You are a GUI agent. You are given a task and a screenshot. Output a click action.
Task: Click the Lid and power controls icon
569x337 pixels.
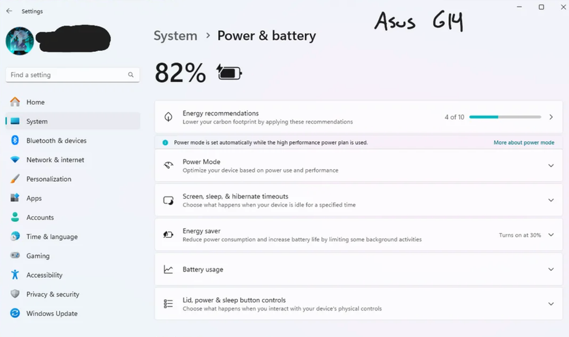coord(169,304)
